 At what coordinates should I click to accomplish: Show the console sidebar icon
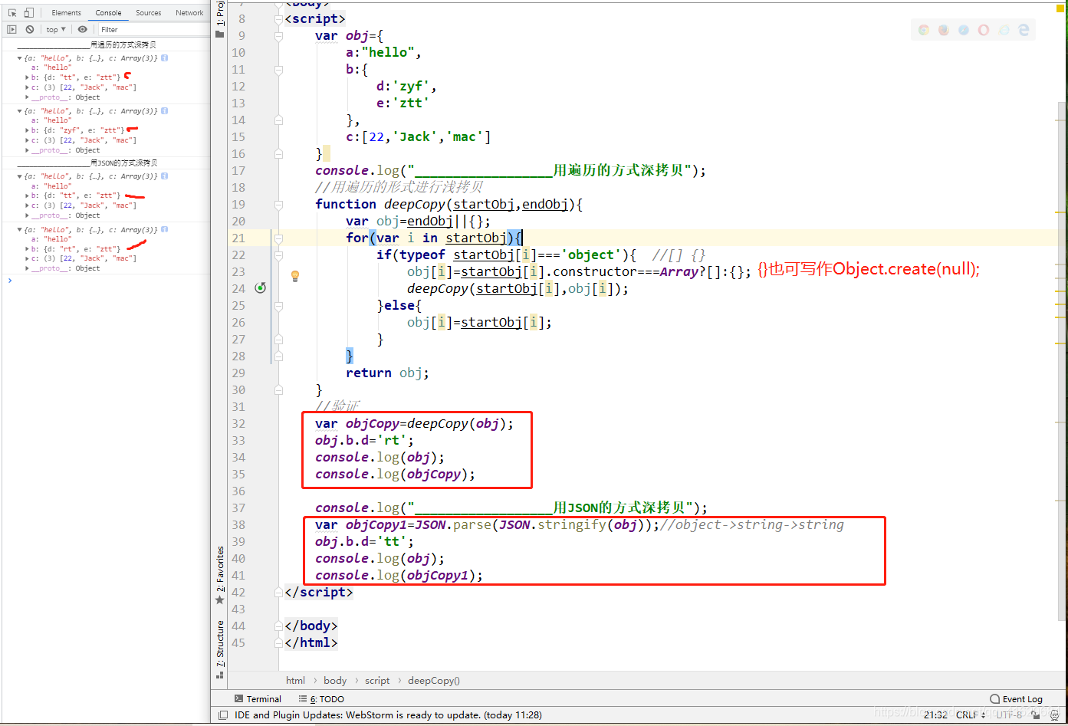pyautogui.click(x=12, y=29)
